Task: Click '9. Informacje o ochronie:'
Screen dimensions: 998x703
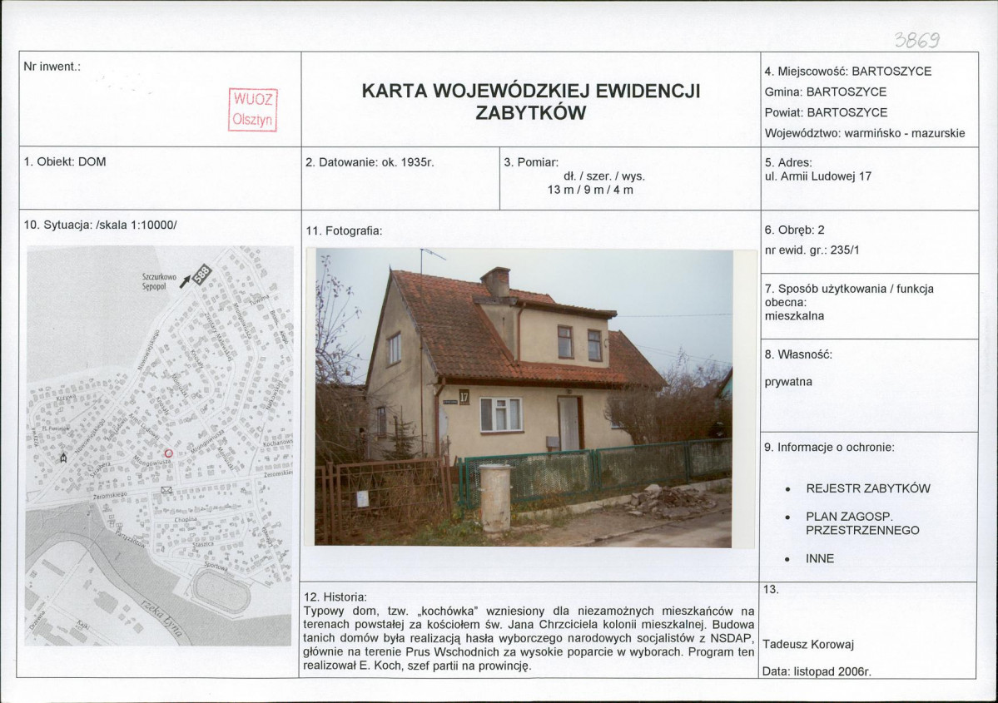Action: [829, 448]
